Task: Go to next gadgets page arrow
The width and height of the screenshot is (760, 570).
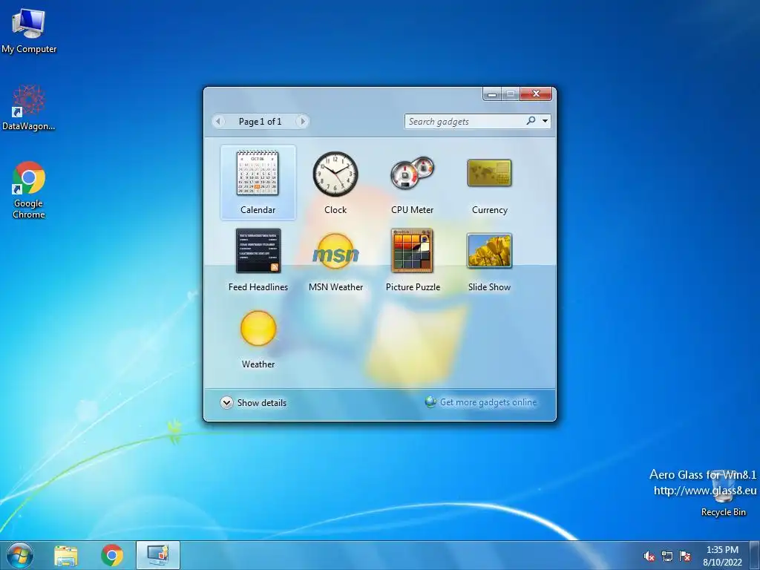Action: click(303, 121)
